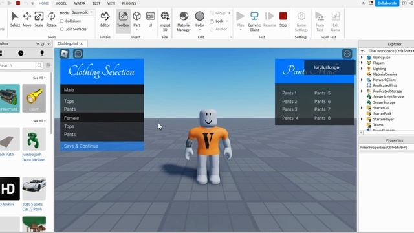This screenshot has width=414, height=233.
Task: Choose Tops under Male
Action: [69, 101]
